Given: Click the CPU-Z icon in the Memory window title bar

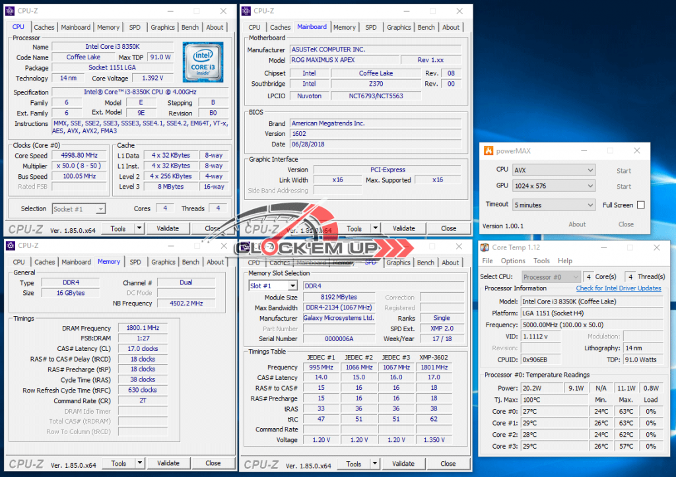Looking at the screenshot, I should 10,245.
